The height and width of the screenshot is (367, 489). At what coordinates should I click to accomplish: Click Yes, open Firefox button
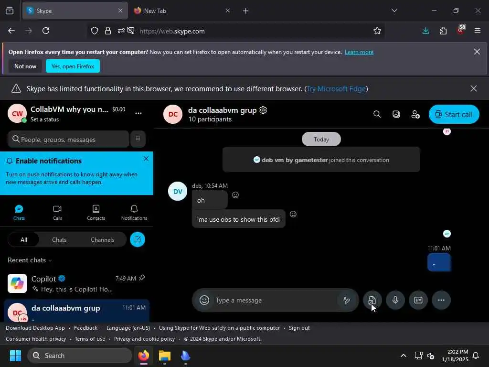(73, 66)
